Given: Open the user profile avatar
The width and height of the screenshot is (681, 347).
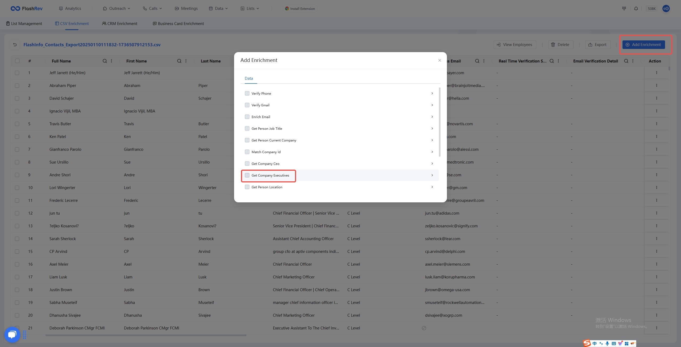Looking at the screenshot, I should 666,9.
